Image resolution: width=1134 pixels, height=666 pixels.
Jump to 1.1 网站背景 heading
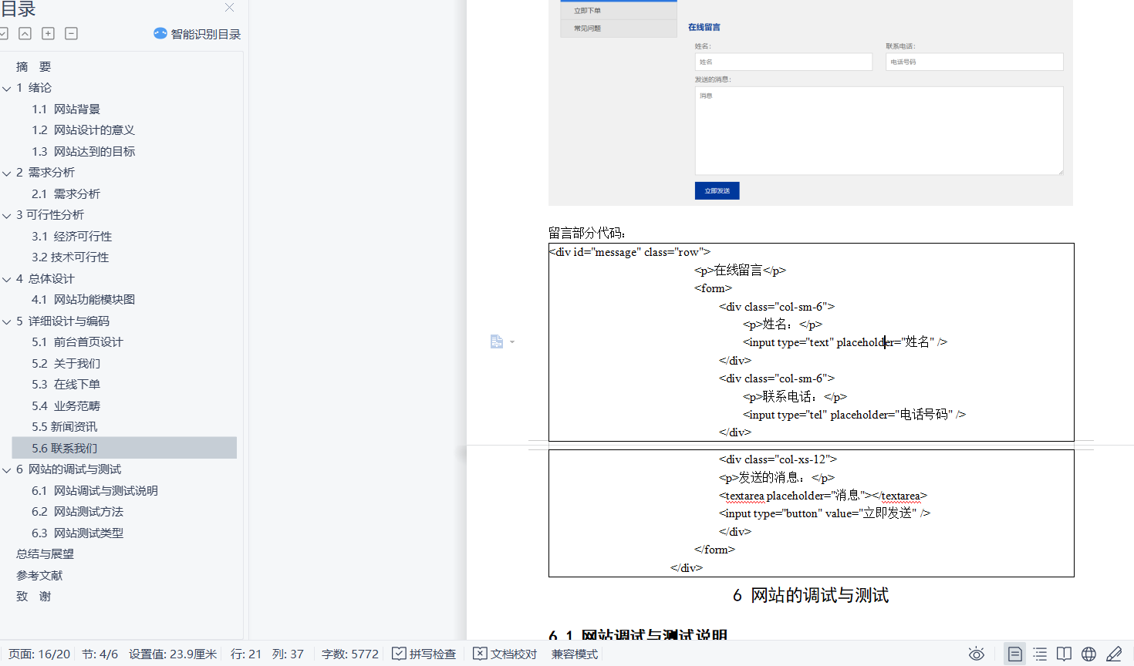[66, 109]
